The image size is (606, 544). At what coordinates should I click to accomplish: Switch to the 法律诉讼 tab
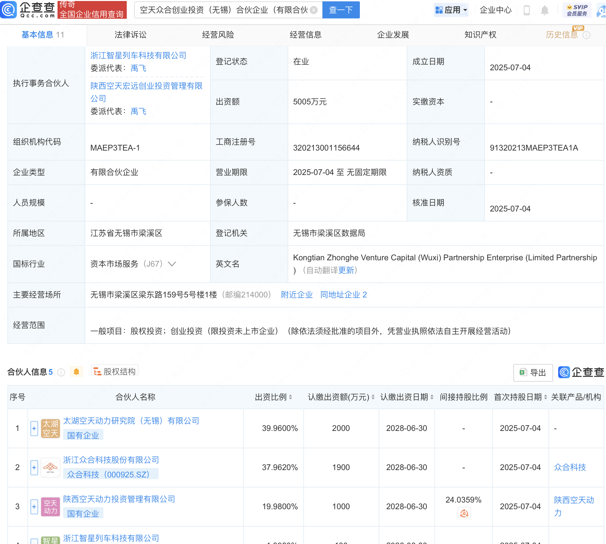pyautogui.click(x=130, y=35)
